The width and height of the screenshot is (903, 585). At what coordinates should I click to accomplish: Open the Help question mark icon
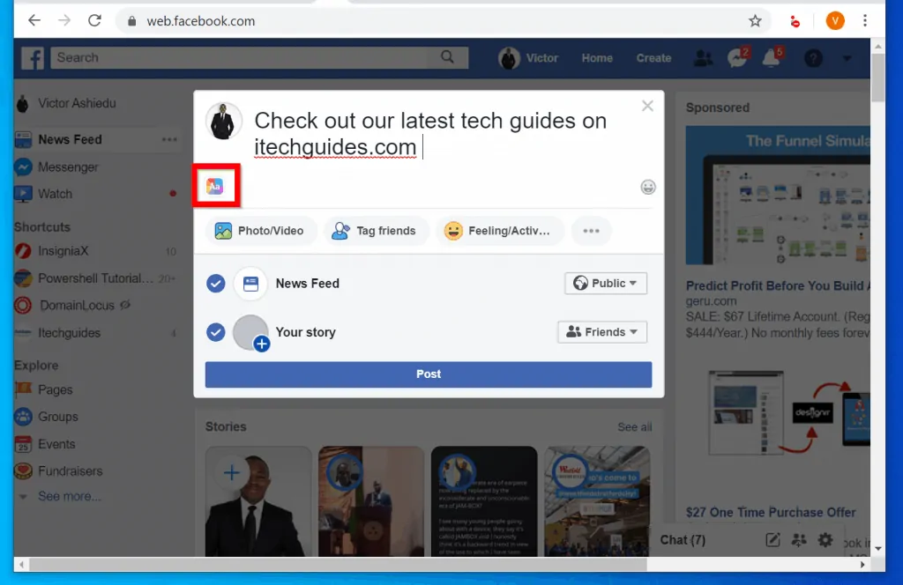pos(812,58)
